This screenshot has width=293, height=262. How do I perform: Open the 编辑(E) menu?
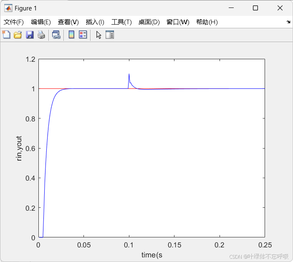click(x=41, y=22)
